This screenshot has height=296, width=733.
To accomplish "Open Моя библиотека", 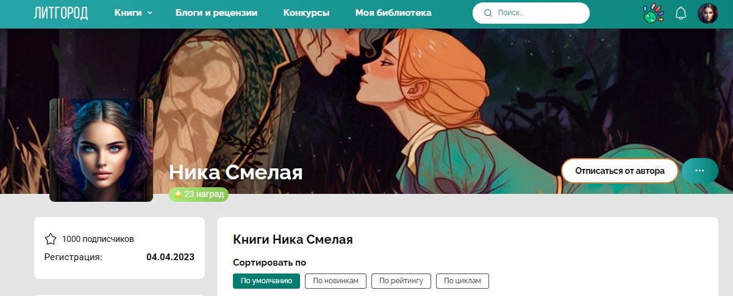I will (x=393, y=13).
